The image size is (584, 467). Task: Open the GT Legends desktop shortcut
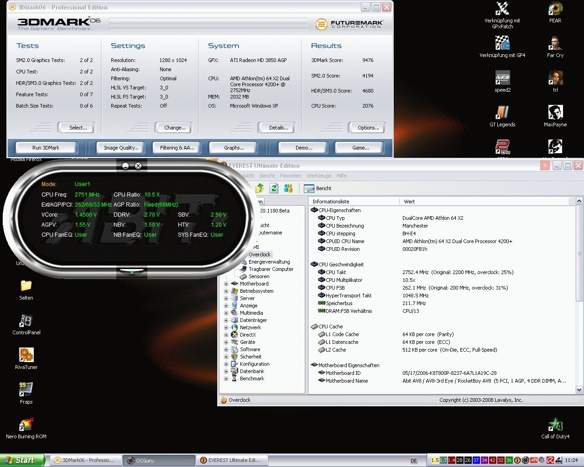click(x=502, y=116)
